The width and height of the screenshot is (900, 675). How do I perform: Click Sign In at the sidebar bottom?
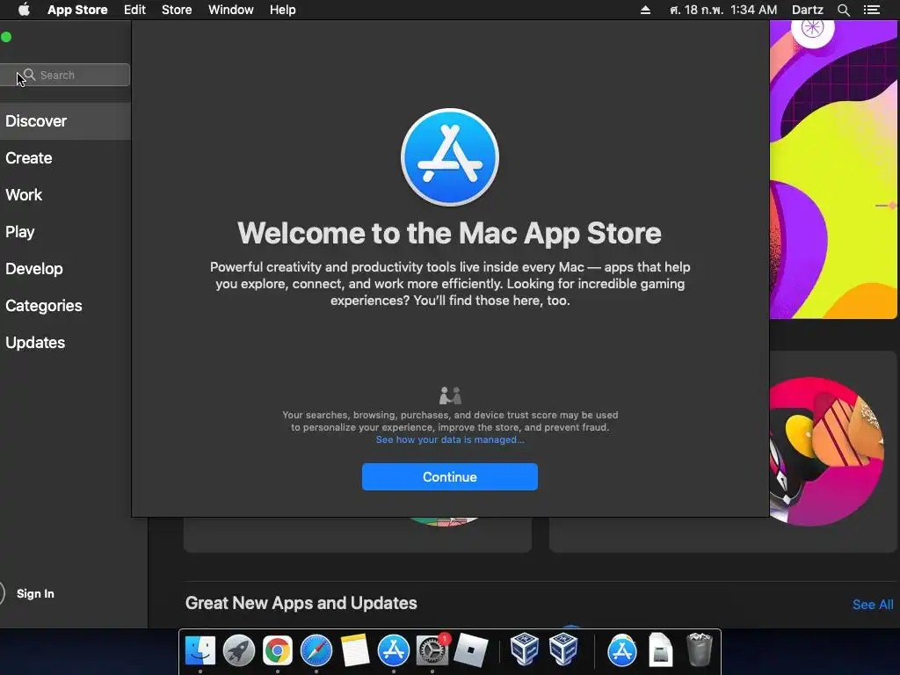coord(35,593)
